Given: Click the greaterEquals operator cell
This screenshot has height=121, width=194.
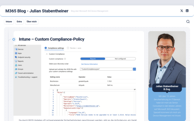Looking at the screenshot, I should tap(83, 81).
